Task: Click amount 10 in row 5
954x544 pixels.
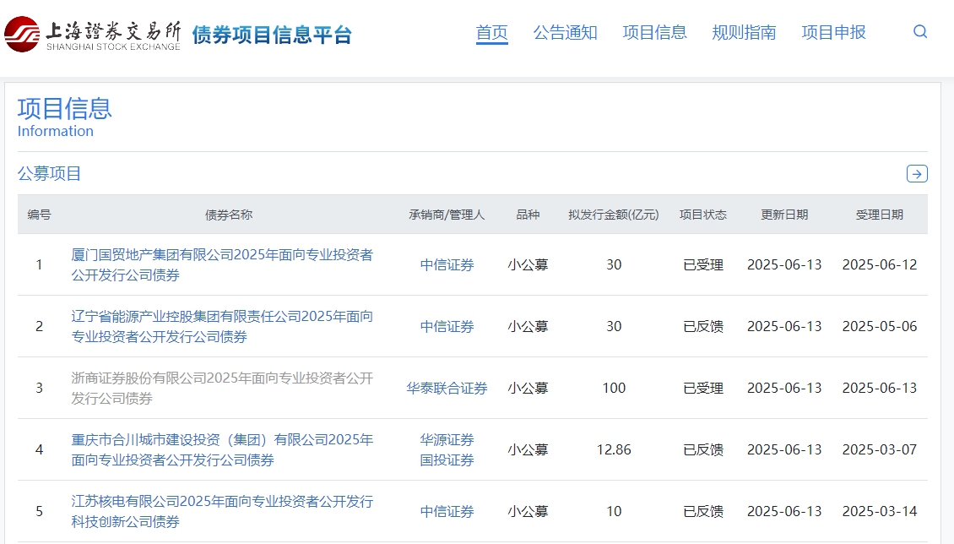Action: (614, 511)
